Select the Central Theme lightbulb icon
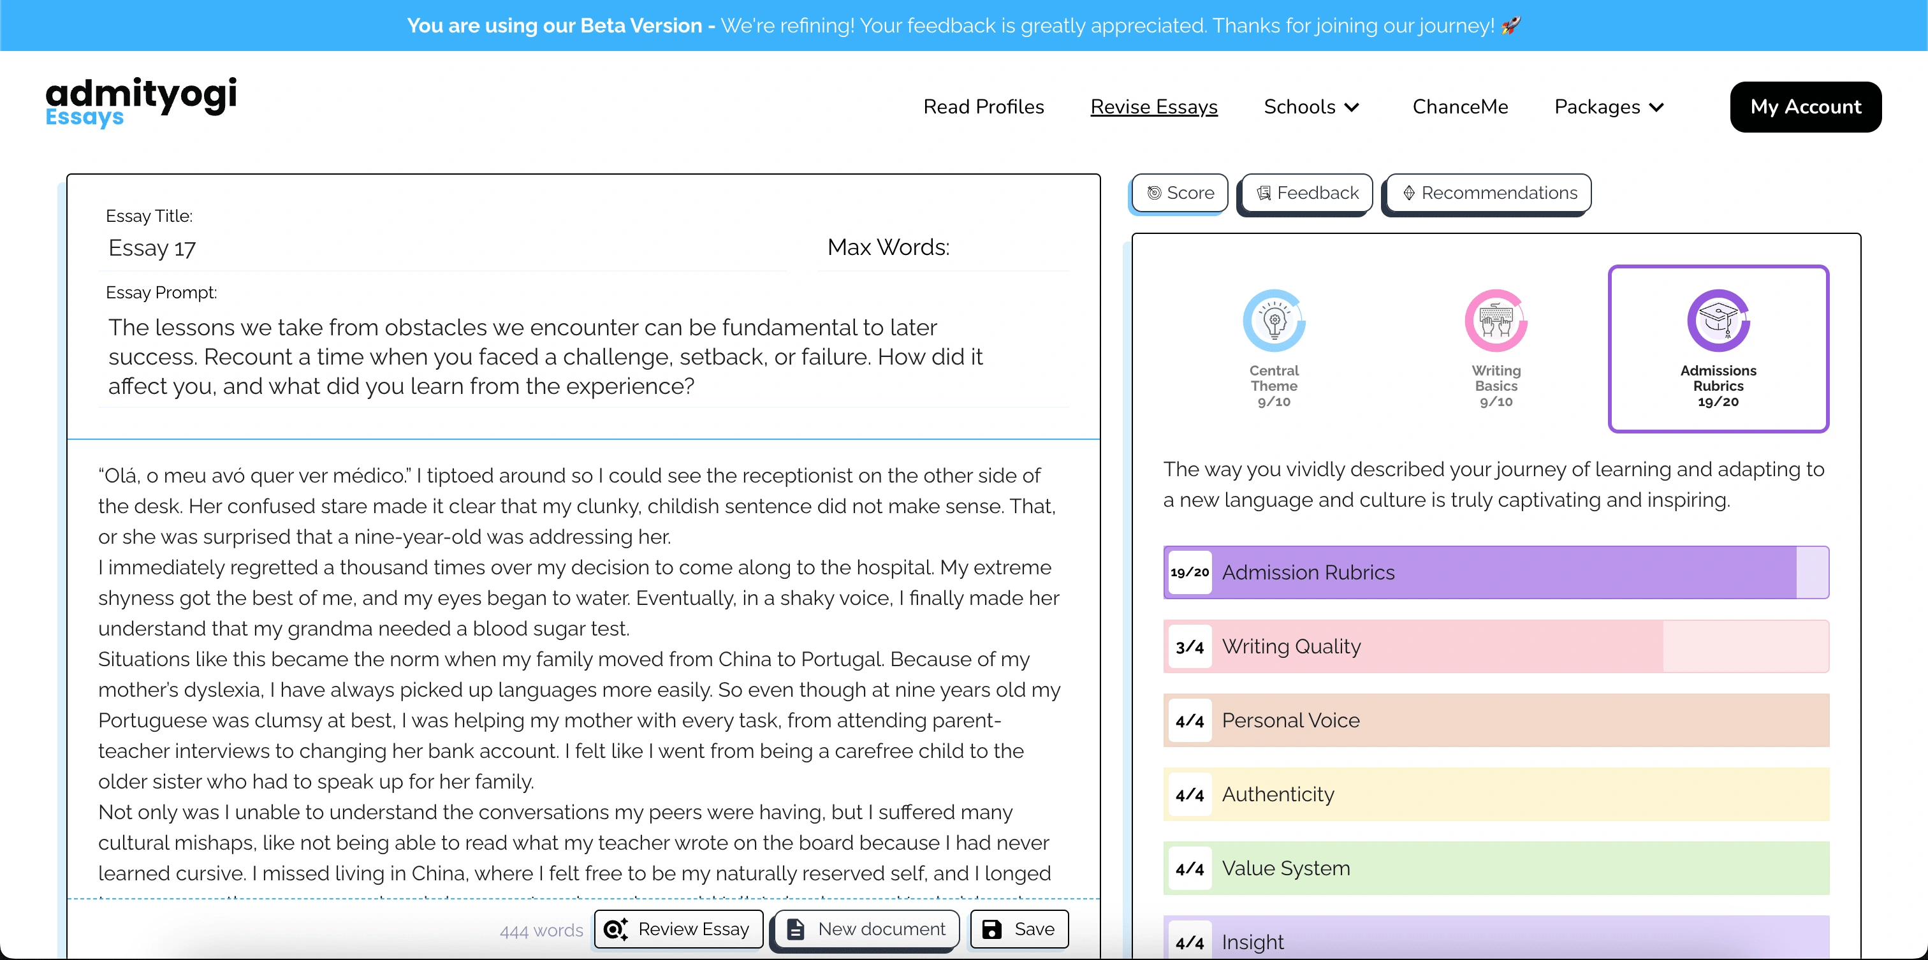 coord(1274,321)
